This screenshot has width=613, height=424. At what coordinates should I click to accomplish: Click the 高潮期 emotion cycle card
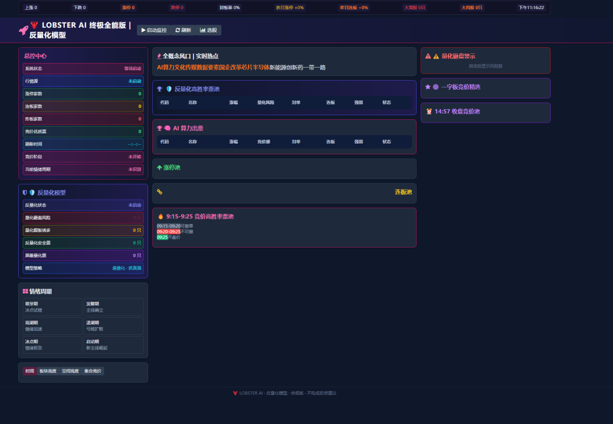[53, 325]
